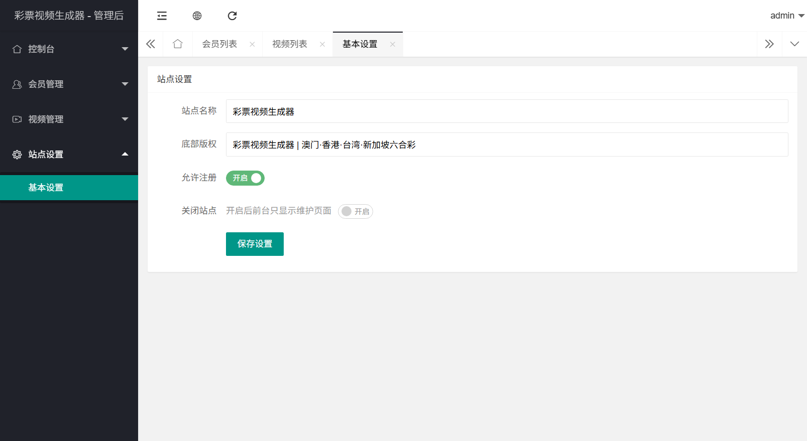807x441 pixels.
Task: Click the 允许注册 label
Action: click(x=199, y=178)
